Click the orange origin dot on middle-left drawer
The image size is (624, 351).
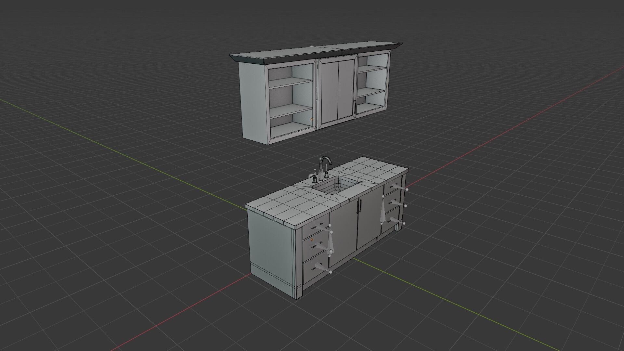coord(312,239)
